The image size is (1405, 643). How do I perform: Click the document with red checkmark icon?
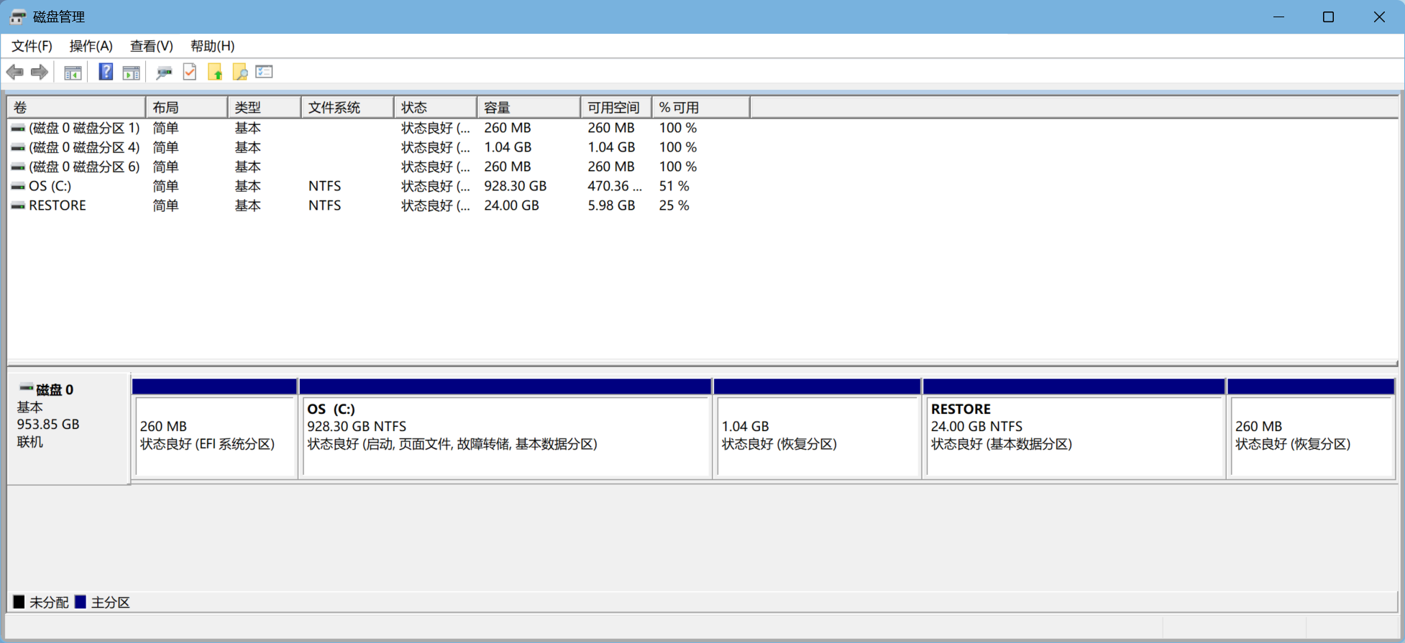(190, 72)
